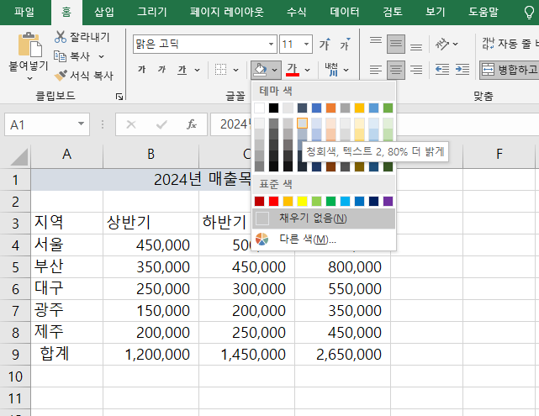Click the insert function fx icon
Viewport: 539px width, 416px height.
tap(192, 124)
